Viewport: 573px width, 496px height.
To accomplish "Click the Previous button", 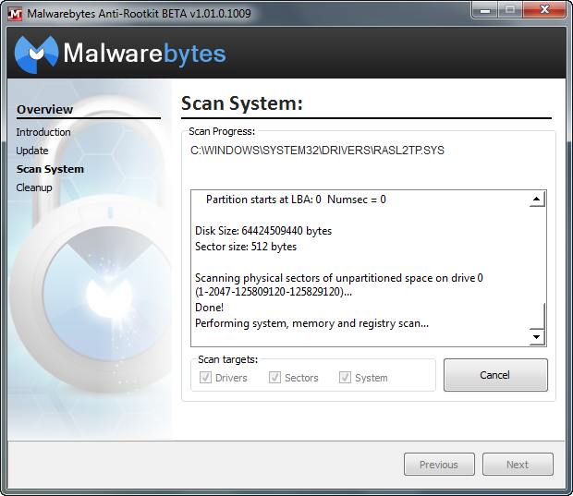I will click(439, 465).
